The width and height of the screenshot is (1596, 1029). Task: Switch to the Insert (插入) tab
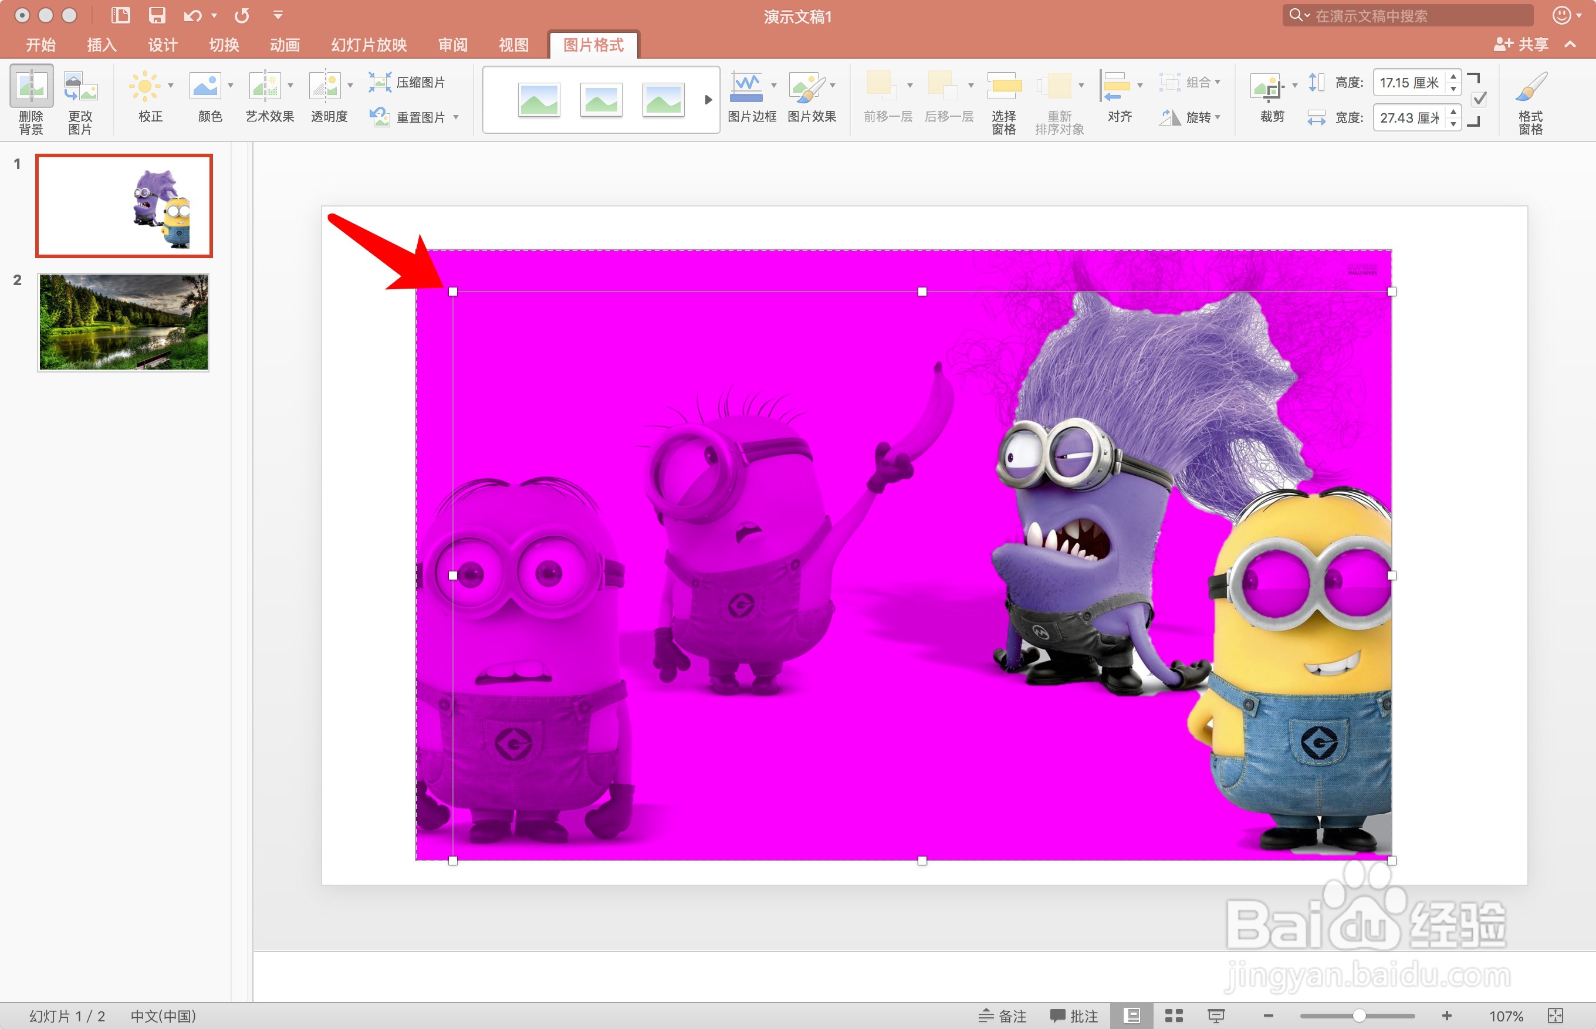click(x=102, y=45)
